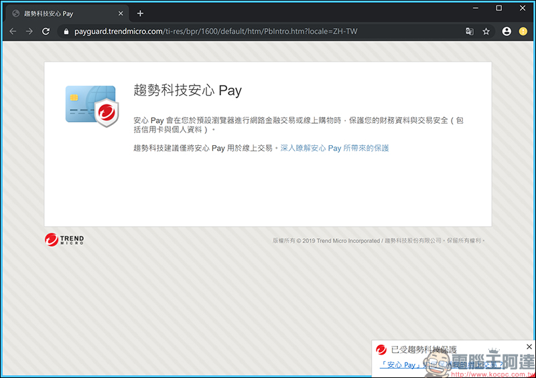Screen dimensions: 536x378
Task: Close the Trend Micro protection popup
Action: click(529, 347)
